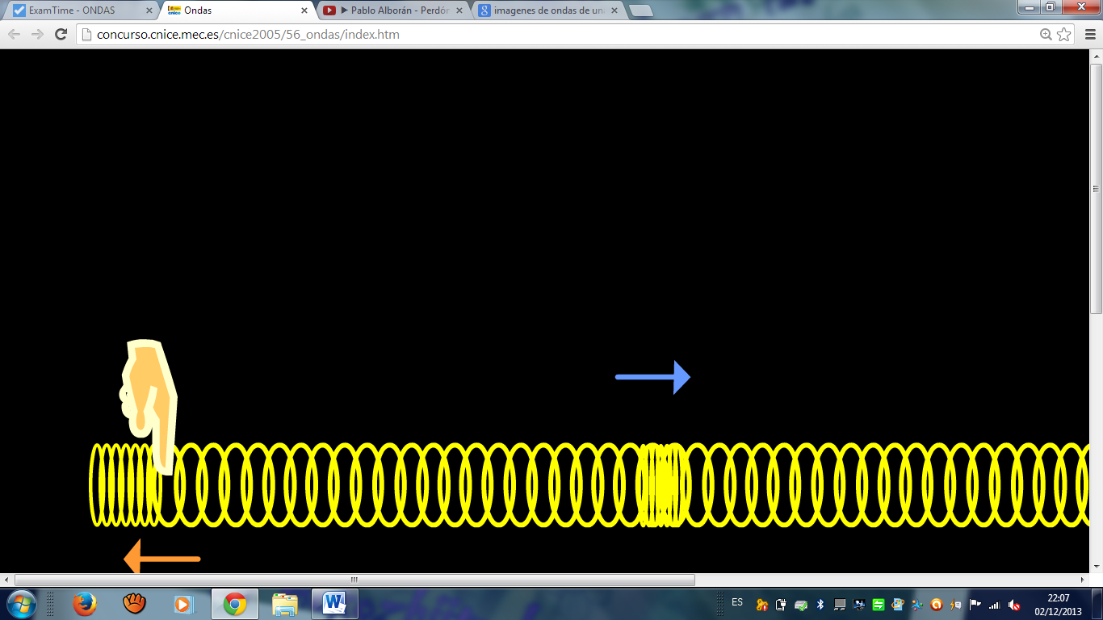Click the pointing hand on the spring
Screen dimensions: 1103x620
click(x=149, y=406)
